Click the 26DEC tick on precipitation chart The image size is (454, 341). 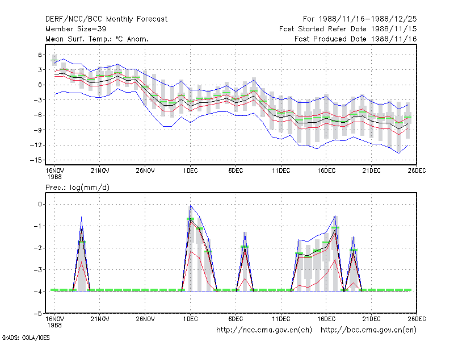pos(417,319)
